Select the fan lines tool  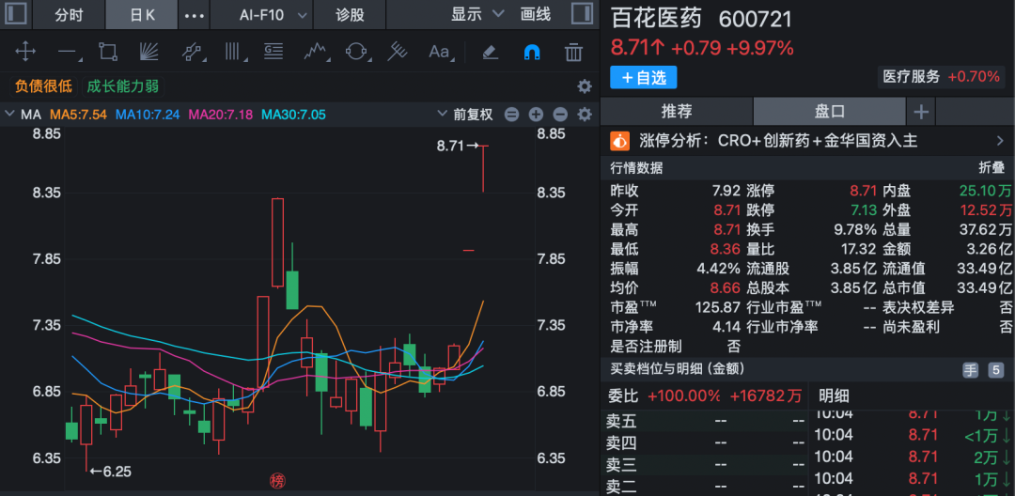(x=148, y=51)
